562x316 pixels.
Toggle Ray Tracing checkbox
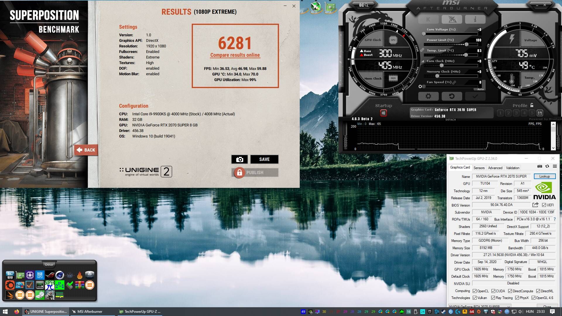493,298
